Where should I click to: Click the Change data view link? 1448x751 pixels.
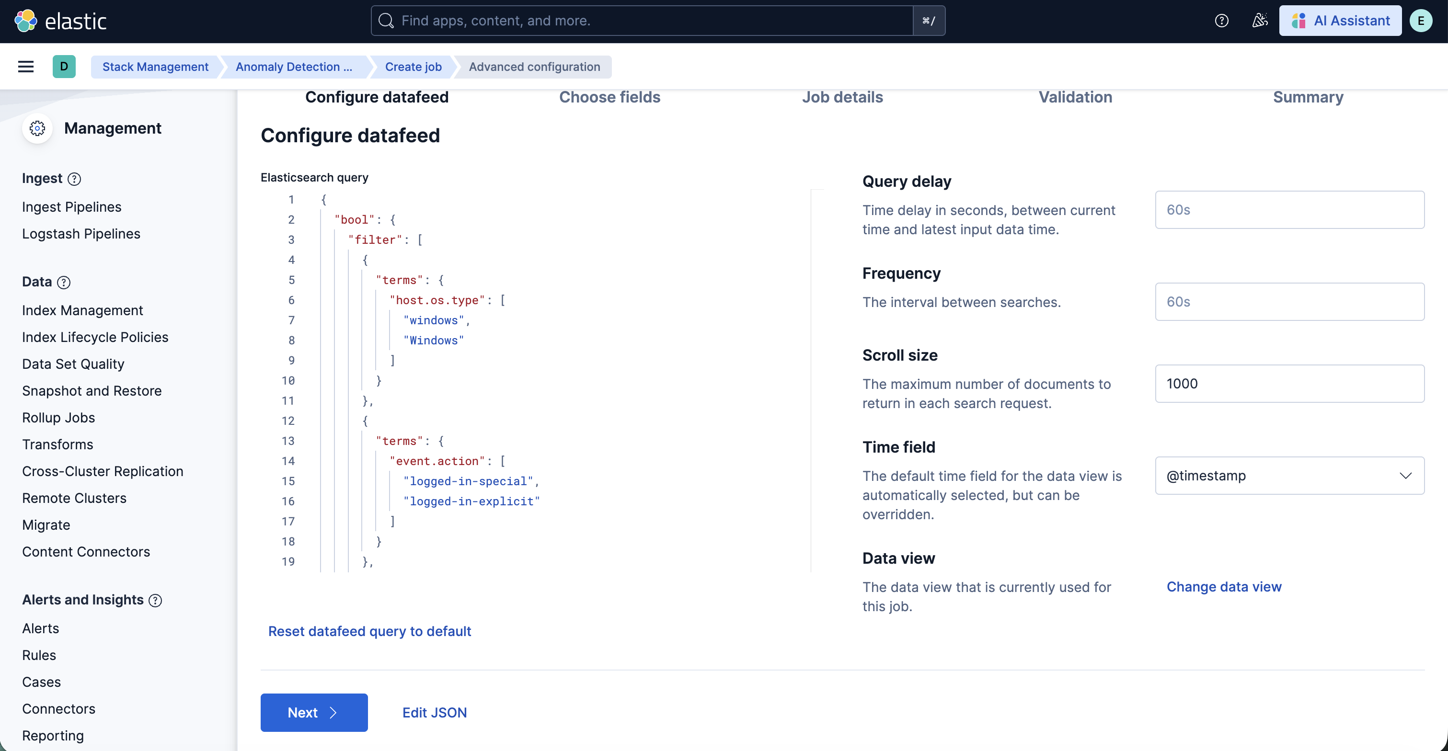tap(1224, 586)
